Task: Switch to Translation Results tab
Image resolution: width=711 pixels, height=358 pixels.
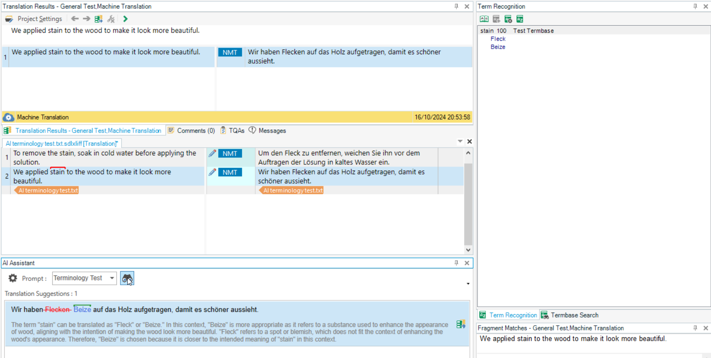Action: (x=83, y=131)
